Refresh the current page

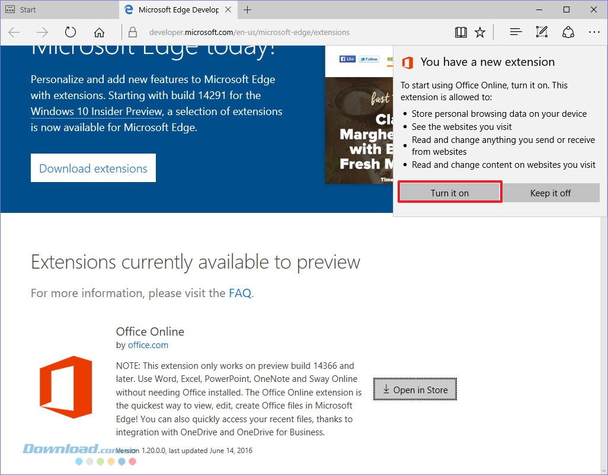pyautogui.click(x=71, y=33)
